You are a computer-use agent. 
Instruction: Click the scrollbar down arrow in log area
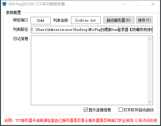(x=149, y=102)
